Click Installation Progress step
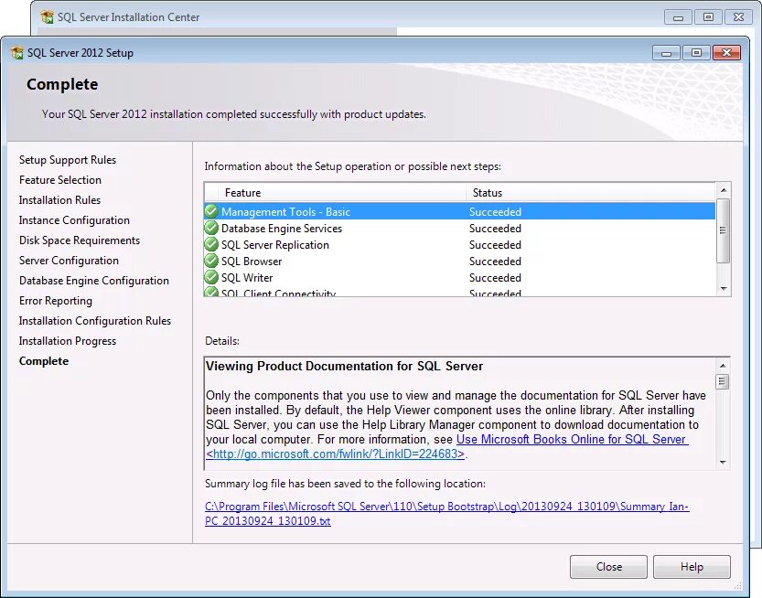Image resolution: width=762 pixels, height=598 pixels. [x=68, y=341]
